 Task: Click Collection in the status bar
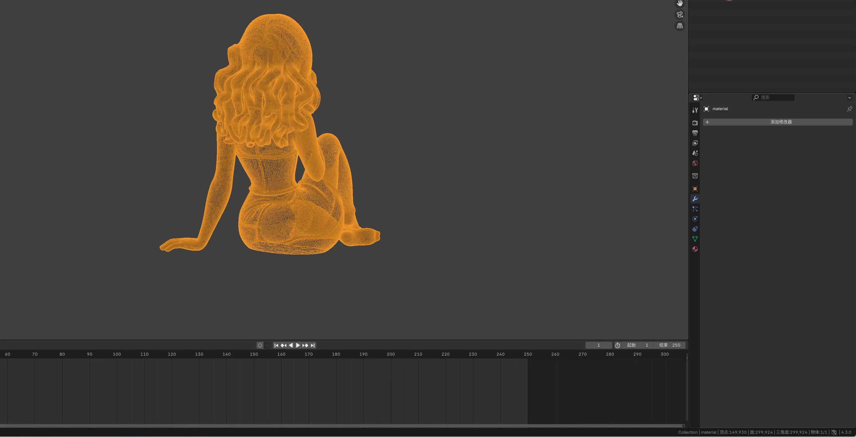click(688, 432)
